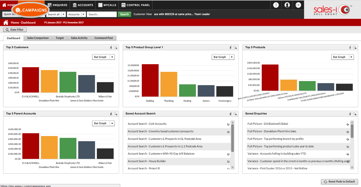Click the magnifier icon on Saved Enquiries pod
The width and height of the screenshot is (361, 187).
(354, 114)
